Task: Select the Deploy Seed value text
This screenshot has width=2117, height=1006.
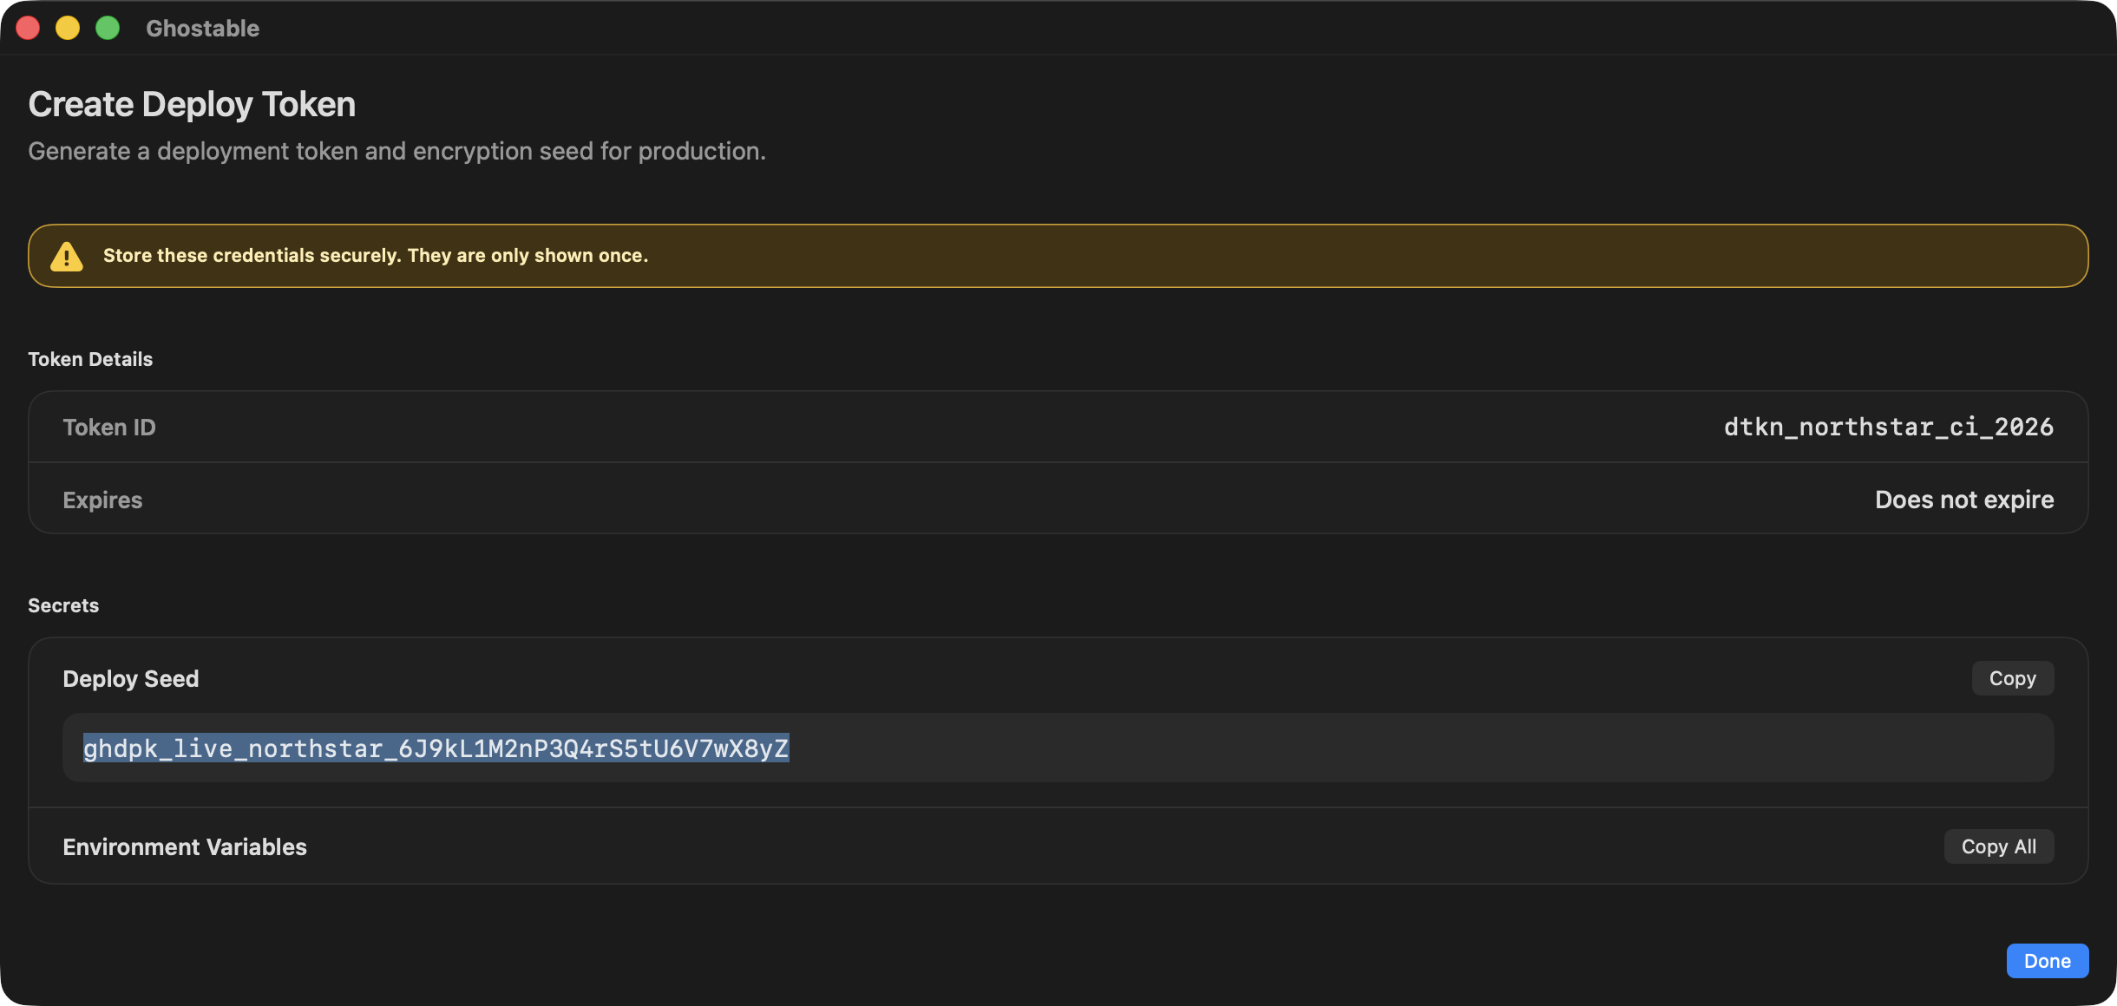Action: pyautogui.click(x=435, y=748)
